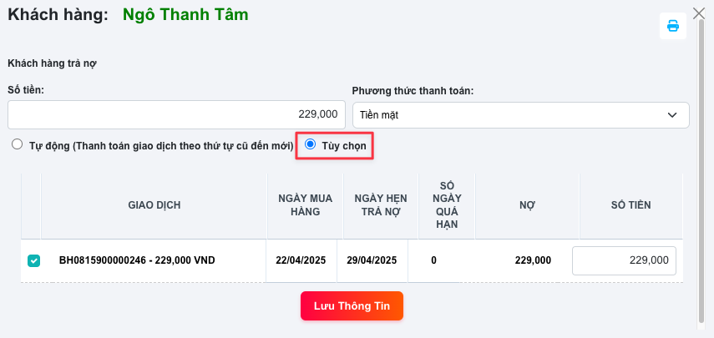Image resolution: width=714 pixels, height=338 pixels.
Task: Click the SỐ TIỀN column header
Action: pyautogui.click(x=630, y=204)
